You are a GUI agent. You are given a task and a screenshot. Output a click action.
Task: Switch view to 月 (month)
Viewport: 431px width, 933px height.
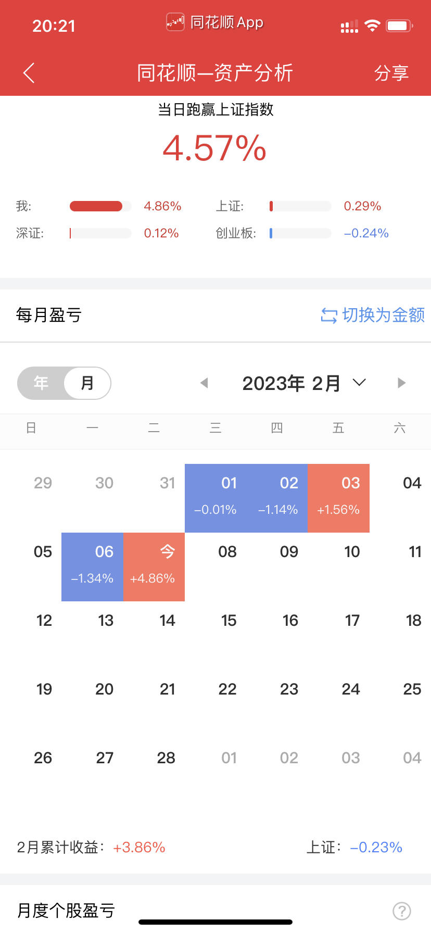(x=87, y=383)
